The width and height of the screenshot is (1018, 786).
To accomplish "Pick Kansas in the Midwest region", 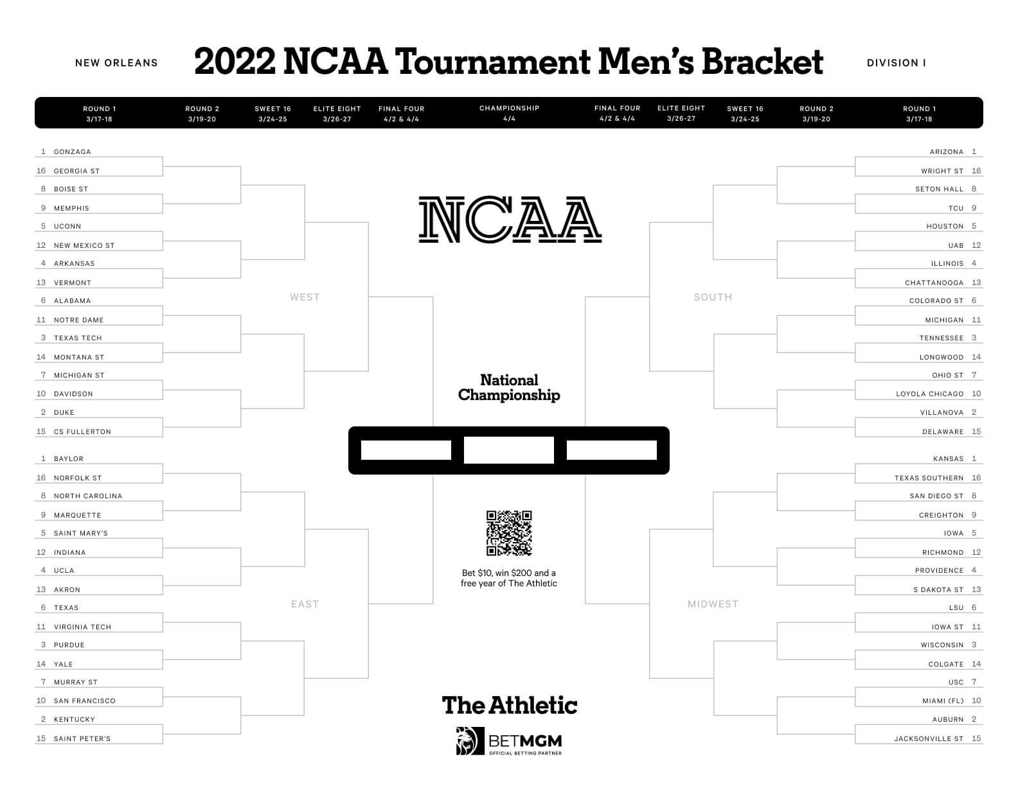I will 948,459.
